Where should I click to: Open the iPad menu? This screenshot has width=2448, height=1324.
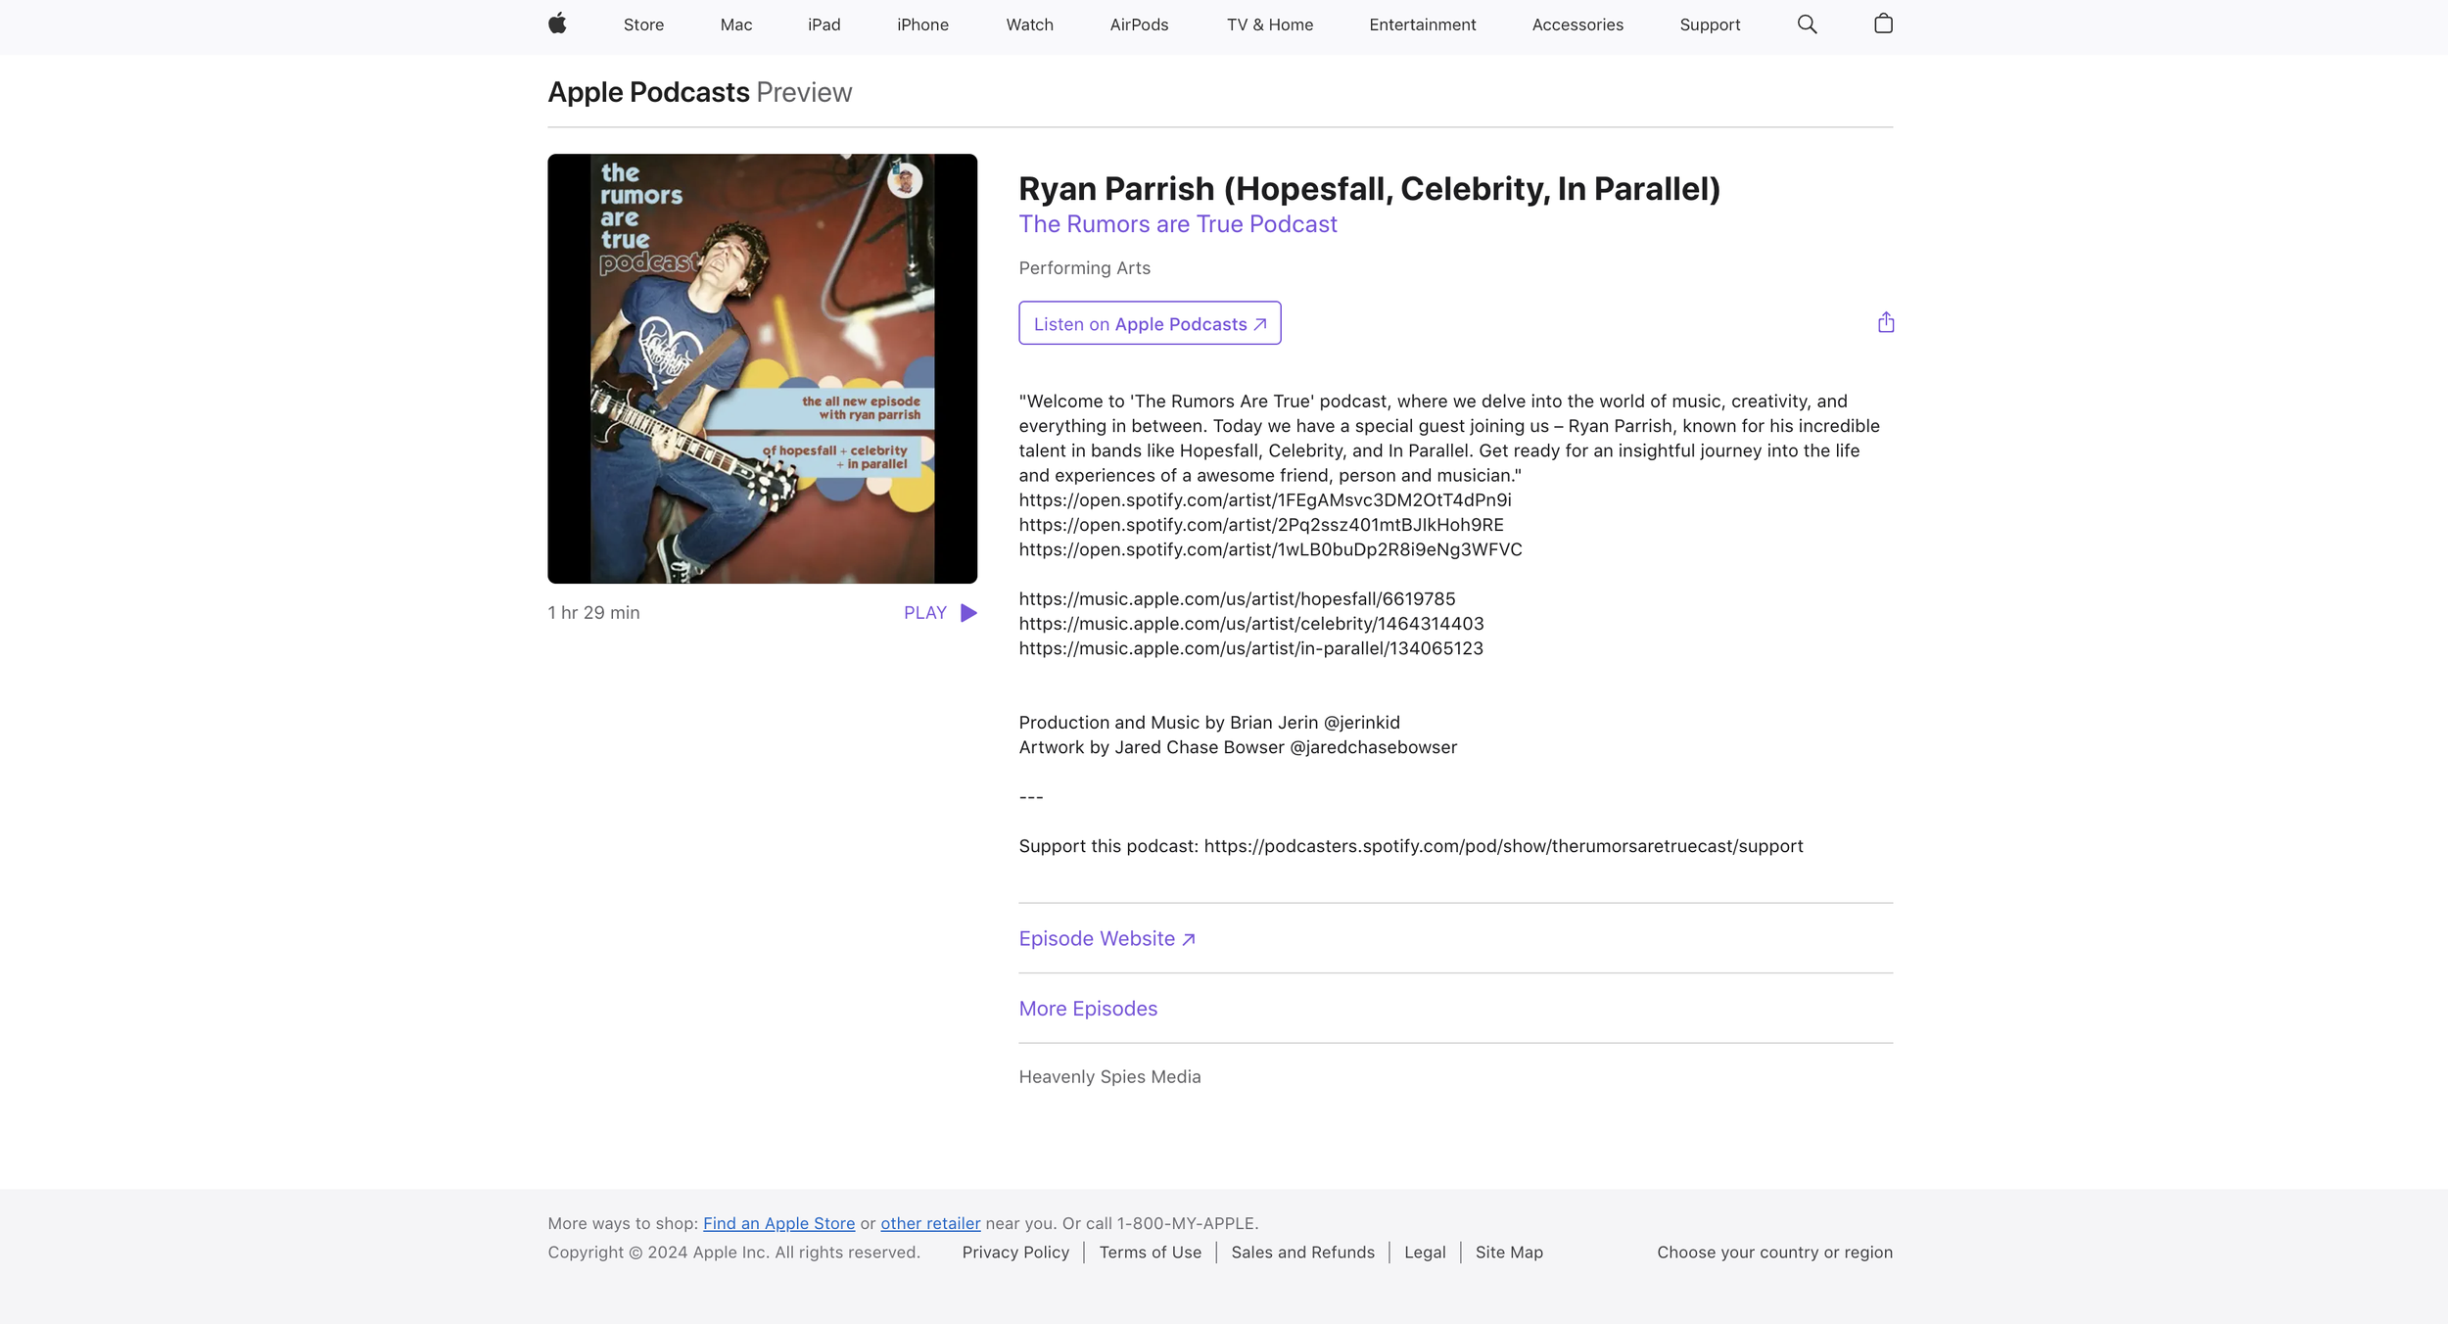coord(824,24)
